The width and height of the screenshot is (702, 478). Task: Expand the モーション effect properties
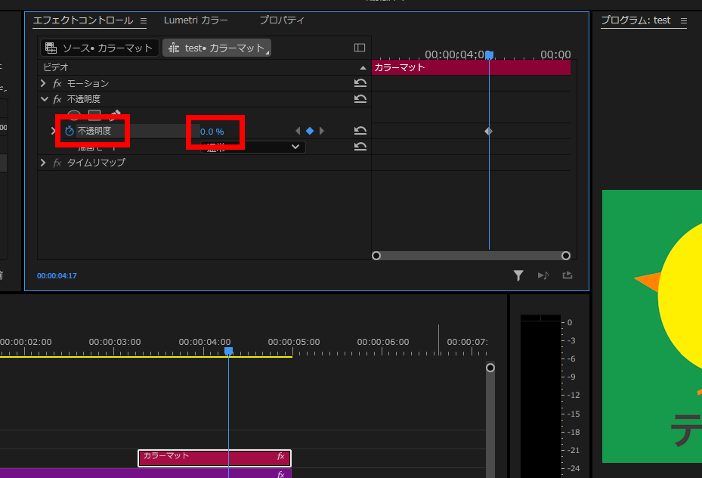click(x=43, y=83)
